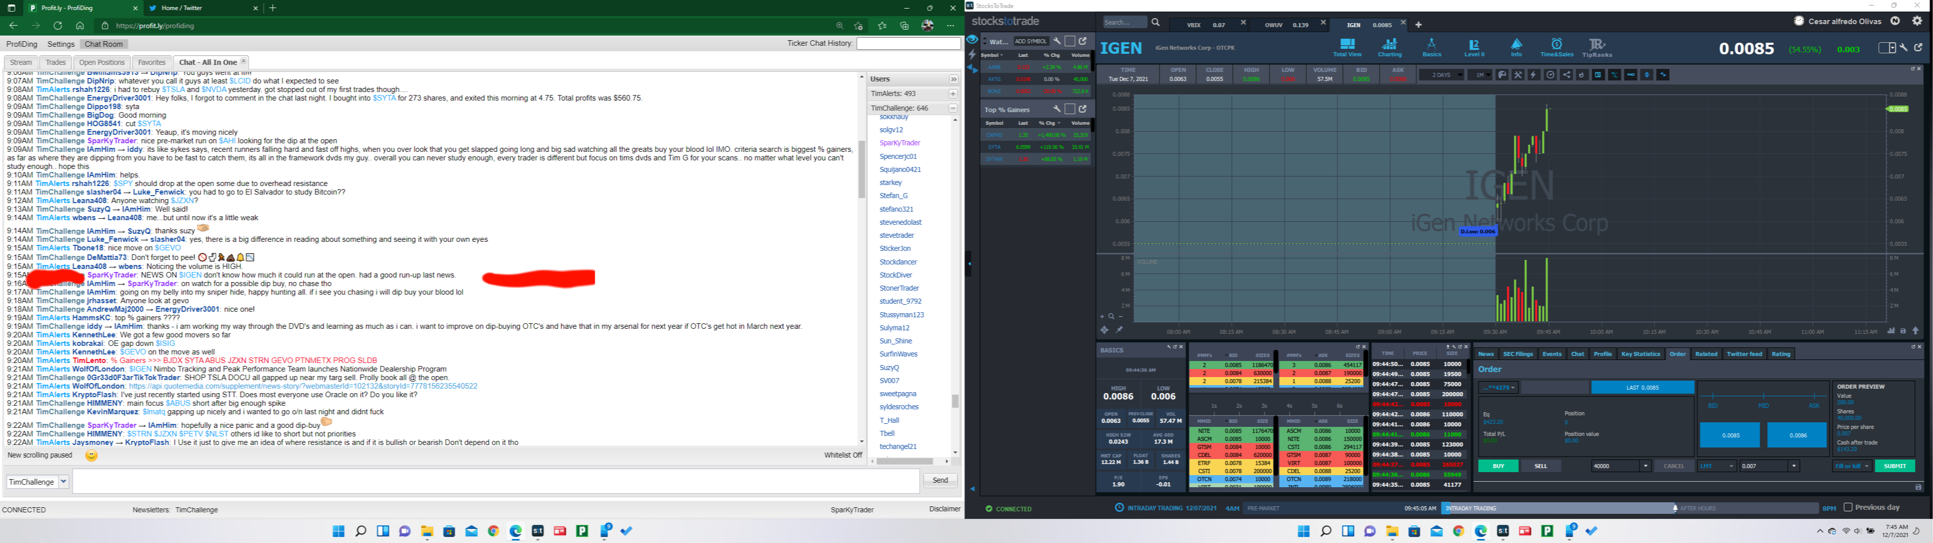Open the Open Positions tab
The height and width of the screenshot is (543, 1933).
[102, 62]
